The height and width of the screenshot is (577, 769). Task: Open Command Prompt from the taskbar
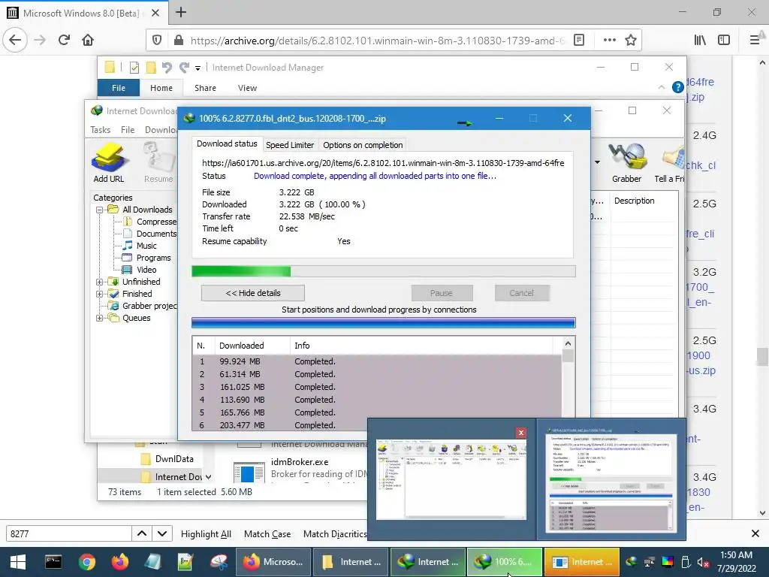(x=53, y=562)
